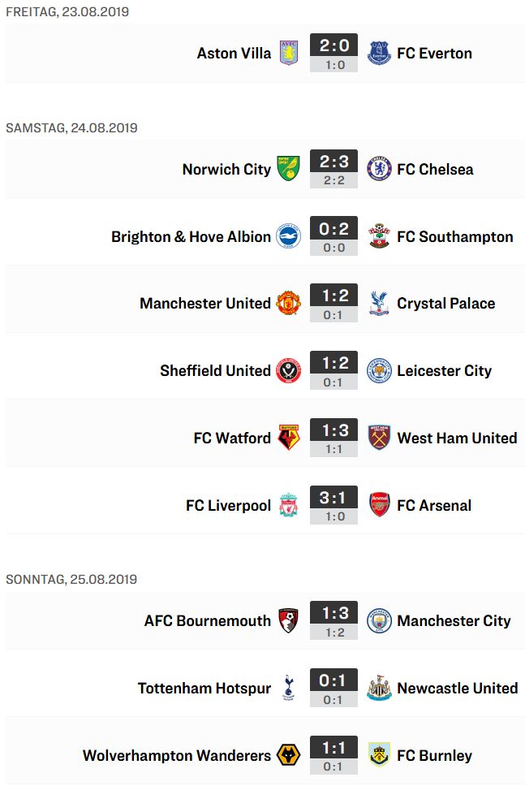This screenshot has width=525, height=786.
Task: Open the Norwich City canary crest
Action: click(289, 168)
